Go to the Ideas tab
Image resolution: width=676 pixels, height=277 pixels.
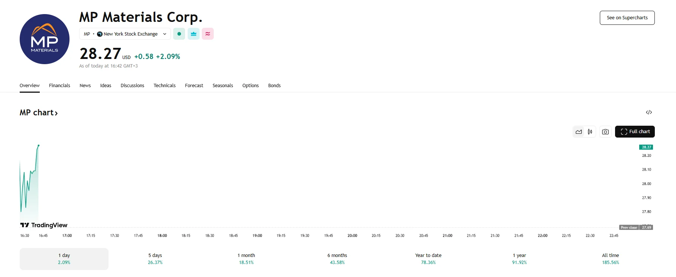tap(106, 85)
